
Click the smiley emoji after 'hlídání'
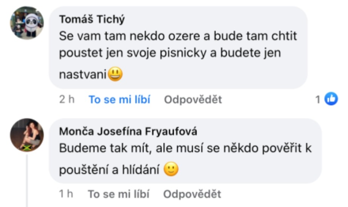pyautogui.click(x=171, y=169)
